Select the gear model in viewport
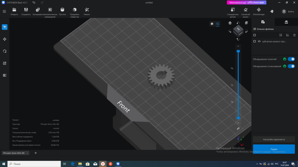The height and width of the screenshot is (167, 298). pyautogui.click(x=161, y=76)
